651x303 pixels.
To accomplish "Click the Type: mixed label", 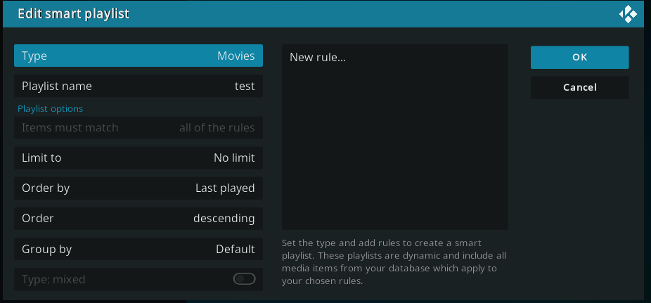I will click(x=53, y=279).
